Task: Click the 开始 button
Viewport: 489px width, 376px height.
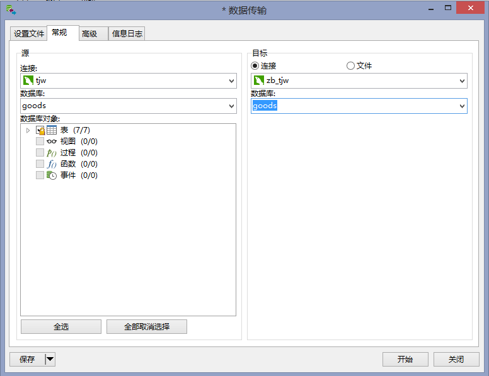Action: (405, 360)
